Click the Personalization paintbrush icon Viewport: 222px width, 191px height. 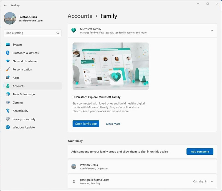8,70
